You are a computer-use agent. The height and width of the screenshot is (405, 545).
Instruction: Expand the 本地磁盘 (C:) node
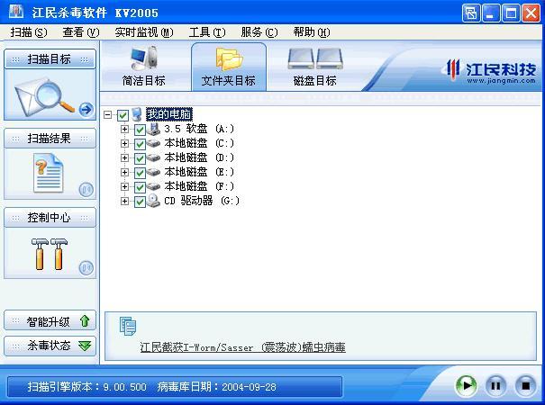point(124,143)
